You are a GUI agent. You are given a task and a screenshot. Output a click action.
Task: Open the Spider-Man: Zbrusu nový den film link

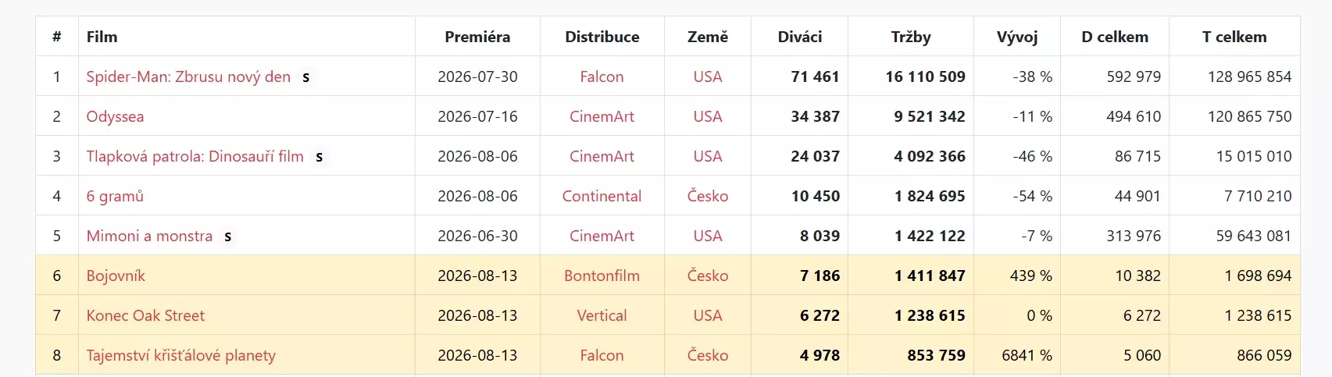(x=188, y=76)
